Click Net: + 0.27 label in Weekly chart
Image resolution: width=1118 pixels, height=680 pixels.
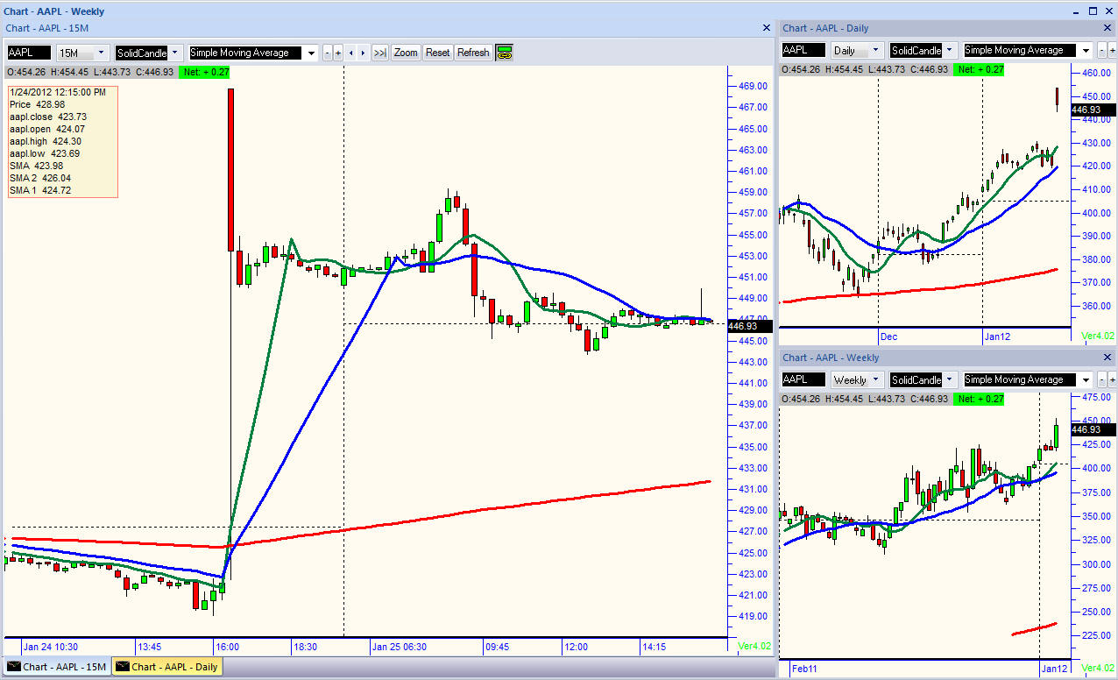(x=978, y=399)
